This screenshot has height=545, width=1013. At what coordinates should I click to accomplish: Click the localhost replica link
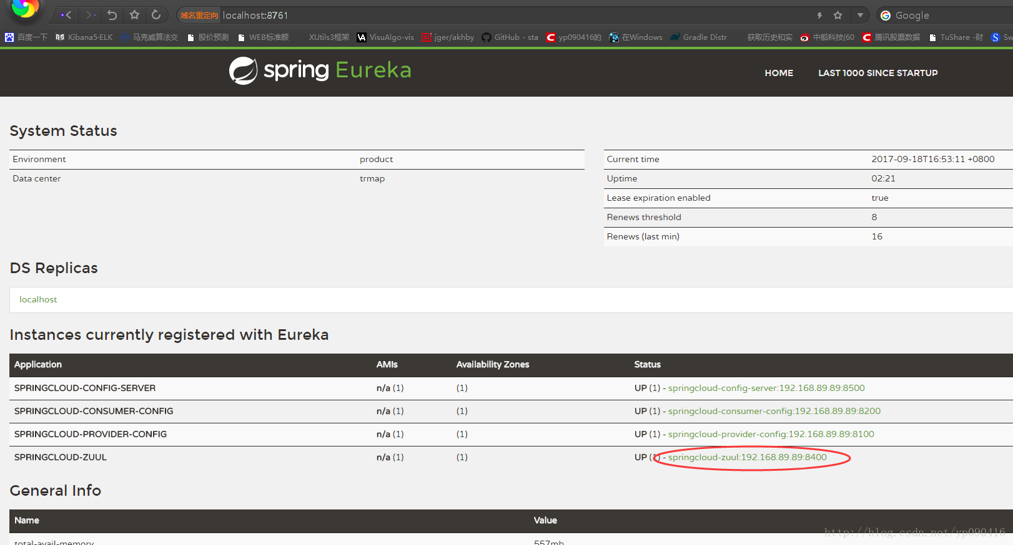[38, 299]
